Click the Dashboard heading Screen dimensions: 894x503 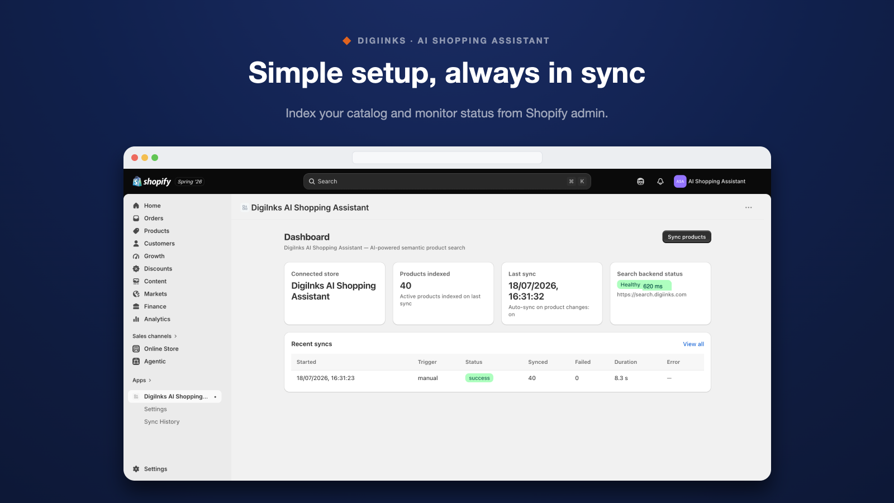click(307, 237)
